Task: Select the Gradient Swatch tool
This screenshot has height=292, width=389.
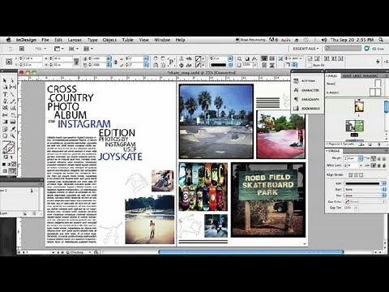Action: tap(5, 122)
